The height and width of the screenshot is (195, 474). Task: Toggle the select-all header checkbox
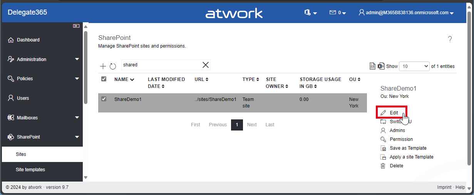(x=104, y=79)
